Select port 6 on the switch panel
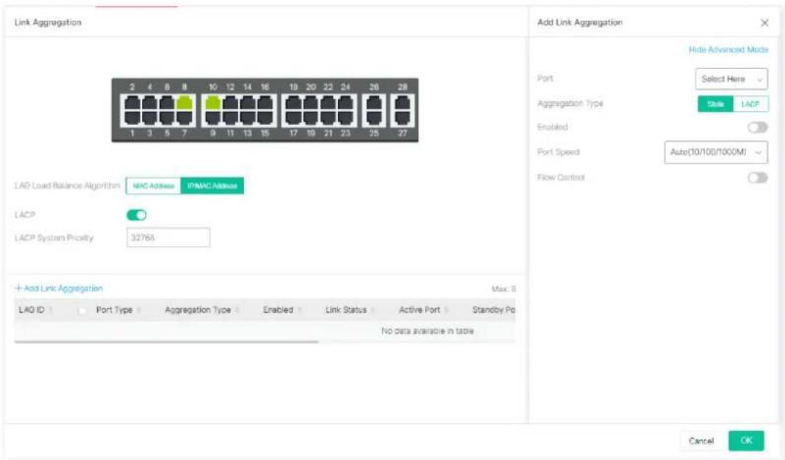785x460 pixels. [167, 103]
